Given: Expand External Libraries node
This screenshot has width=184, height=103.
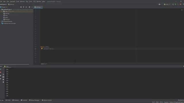Looking at the screenshot, I should [1, 21].
